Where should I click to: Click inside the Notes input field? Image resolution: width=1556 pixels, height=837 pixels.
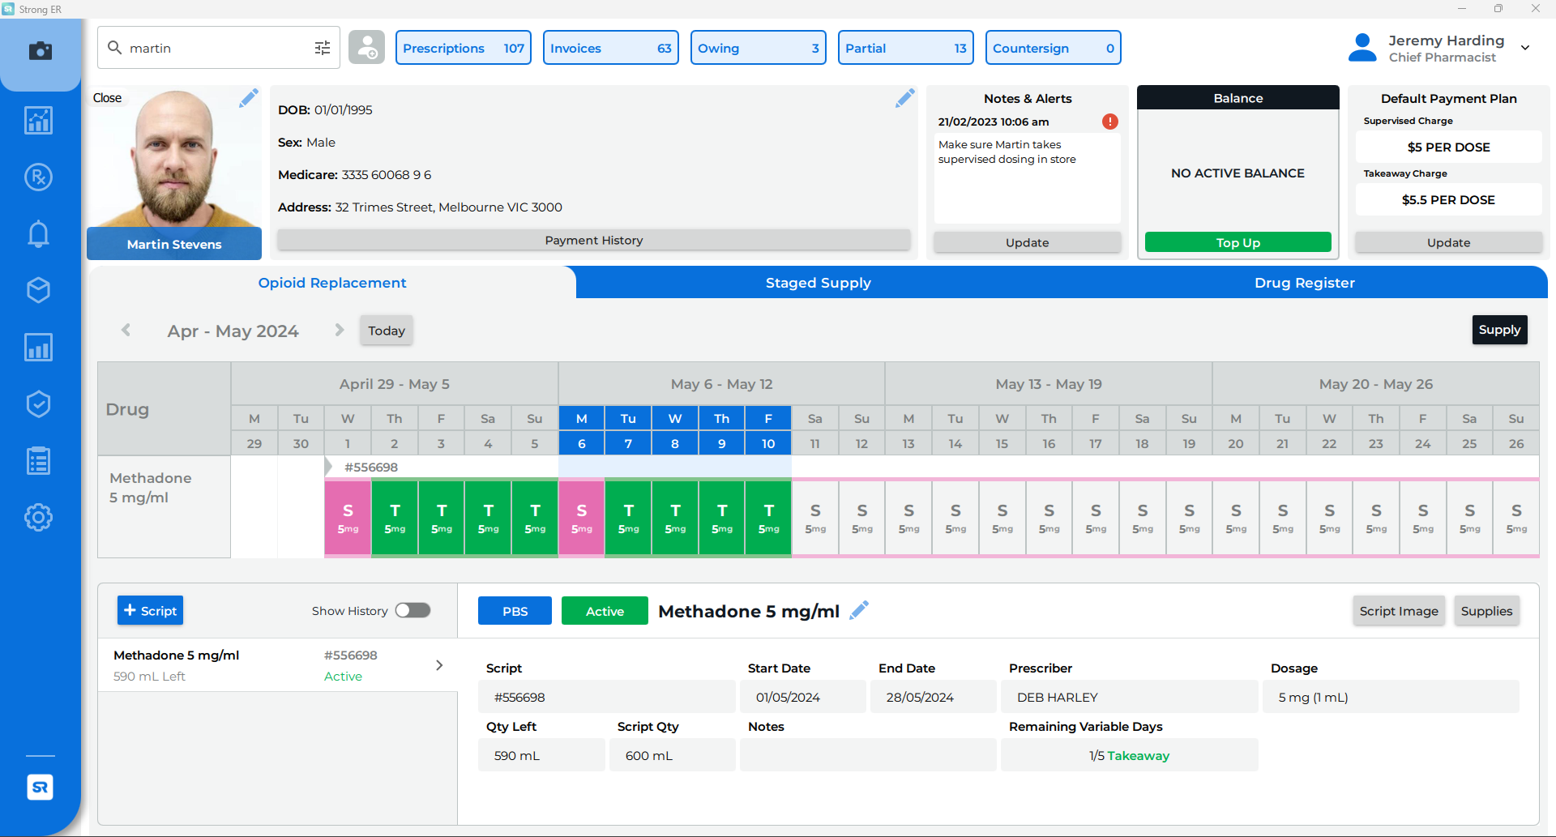pos(867,754)
